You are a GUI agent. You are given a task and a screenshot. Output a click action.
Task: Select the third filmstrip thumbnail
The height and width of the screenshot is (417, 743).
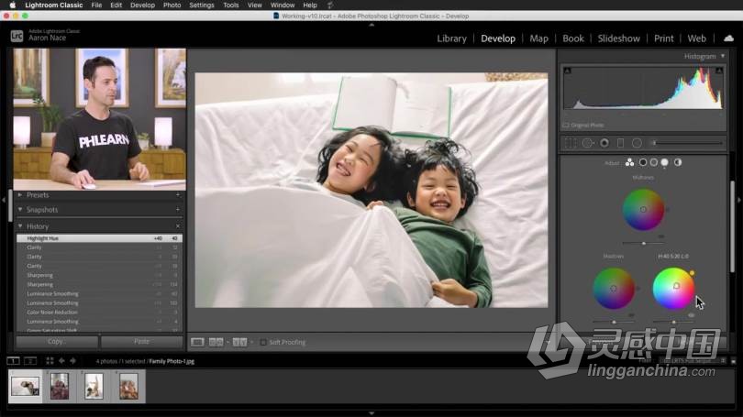click(x=94, y=386)
